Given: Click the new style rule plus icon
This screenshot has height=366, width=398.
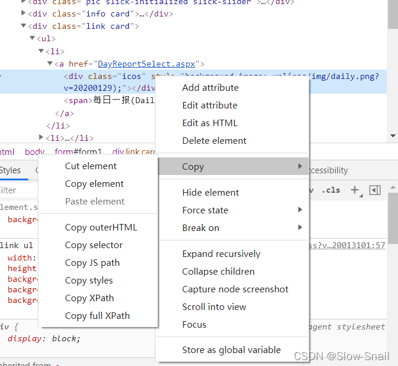Looking at the screenshot, I should pyautogui.click(x=355, y=190).
